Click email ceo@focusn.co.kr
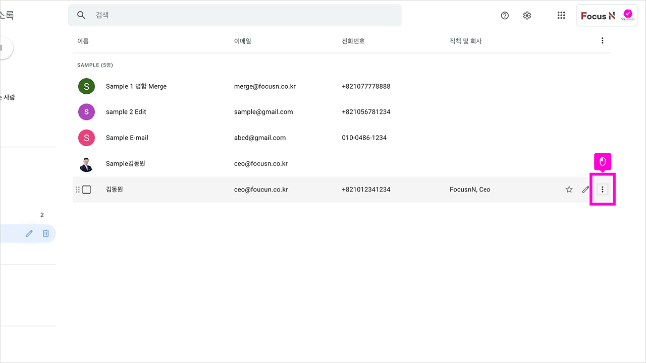646x363 pixels. pyautogui.click(x=261, y=164)
